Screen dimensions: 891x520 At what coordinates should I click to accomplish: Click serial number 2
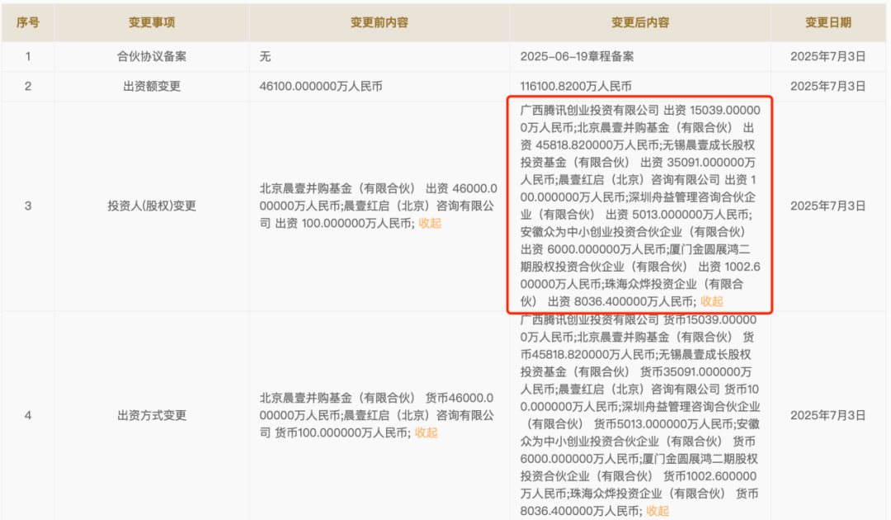click(28, 87)
